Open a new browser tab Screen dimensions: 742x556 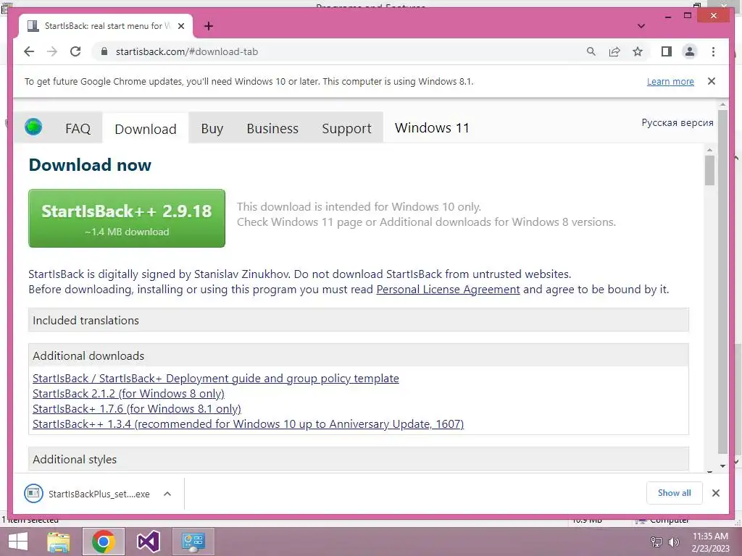click(x=209, y=26)
